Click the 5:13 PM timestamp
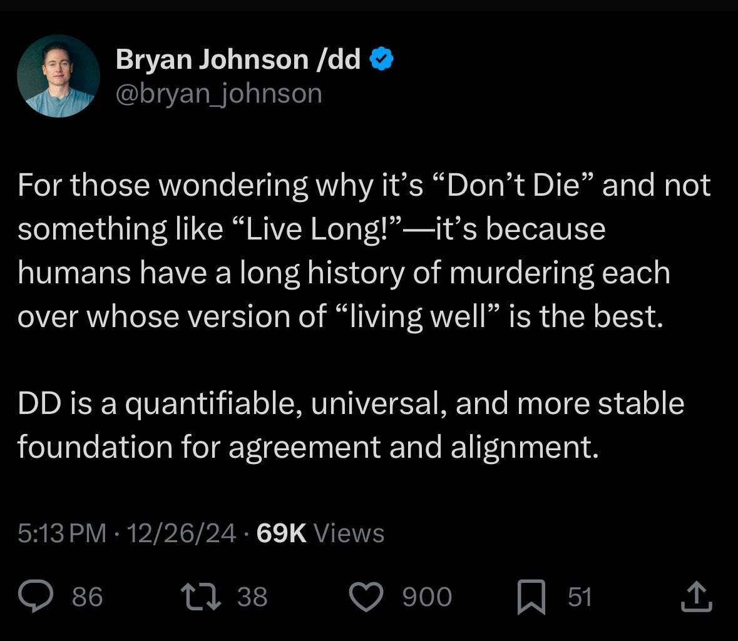Screen dimensions: 738x641 (x=62, y=533)
